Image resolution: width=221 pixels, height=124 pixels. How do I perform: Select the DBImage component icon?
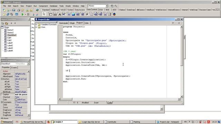(x=73, y=14)
